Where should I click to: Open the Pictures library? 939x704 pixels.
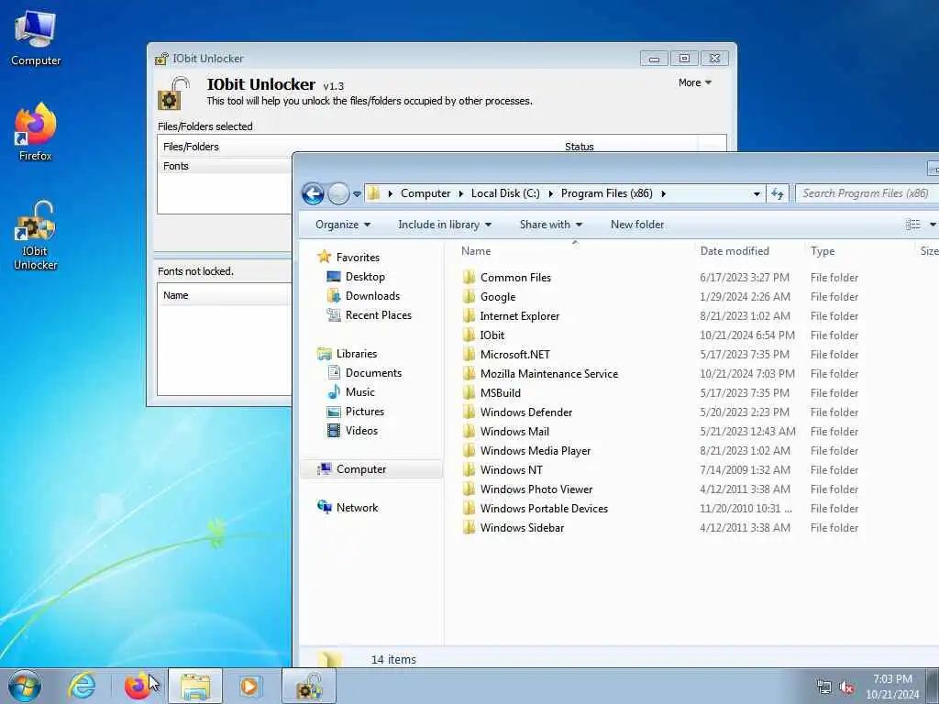click(x=364, y=412)
